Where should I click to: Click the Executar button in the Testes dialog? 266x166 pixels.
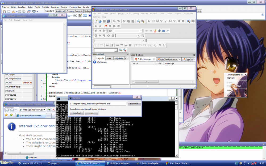click(x=134, y=104)
